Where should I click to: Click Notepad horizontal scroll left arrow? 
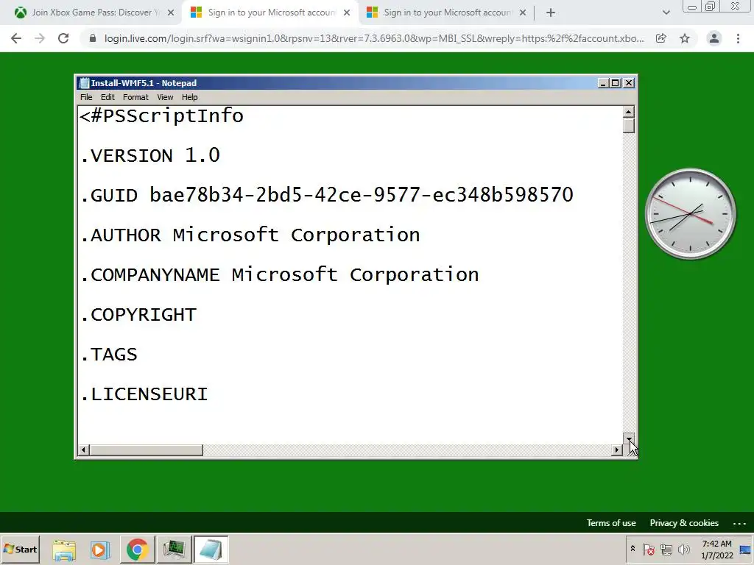pyautogui.click(x=84, y=450)
